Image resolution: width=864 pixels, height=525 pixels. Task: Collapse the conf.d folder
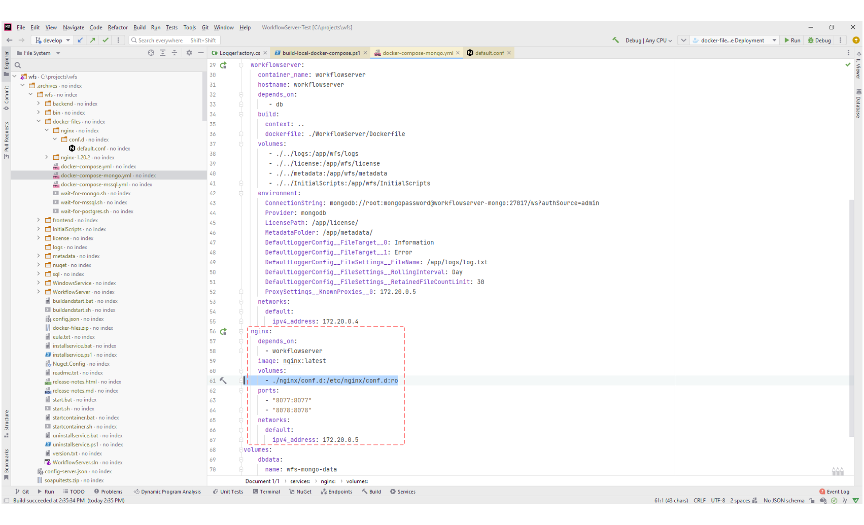pos(55,139)
